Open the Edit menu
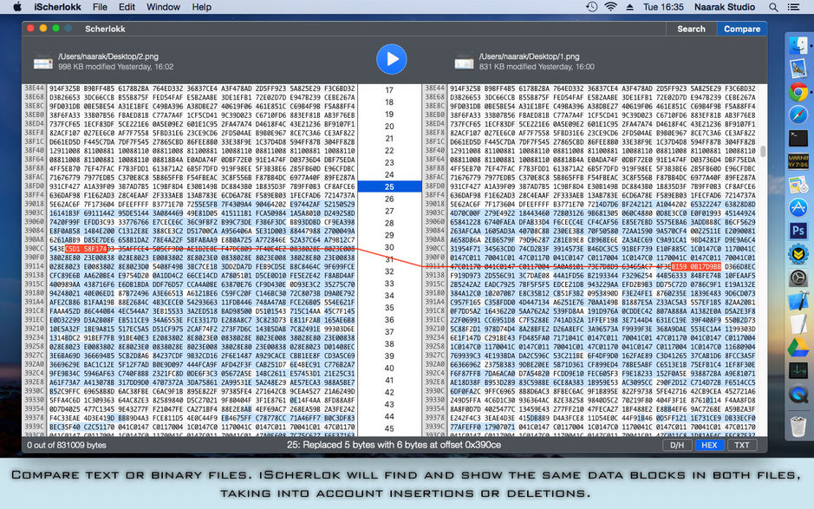Screen dimensions: 814x509 pos(127,7)
